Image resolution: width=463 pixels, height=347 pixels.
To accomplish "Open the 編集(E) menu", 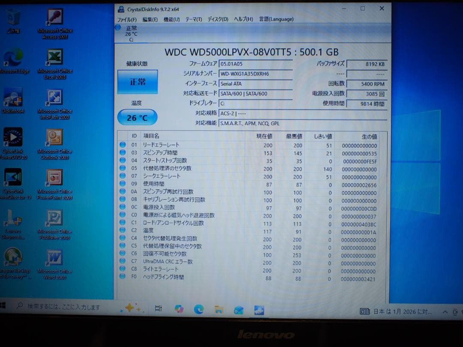I will click(x=150, y=19).
